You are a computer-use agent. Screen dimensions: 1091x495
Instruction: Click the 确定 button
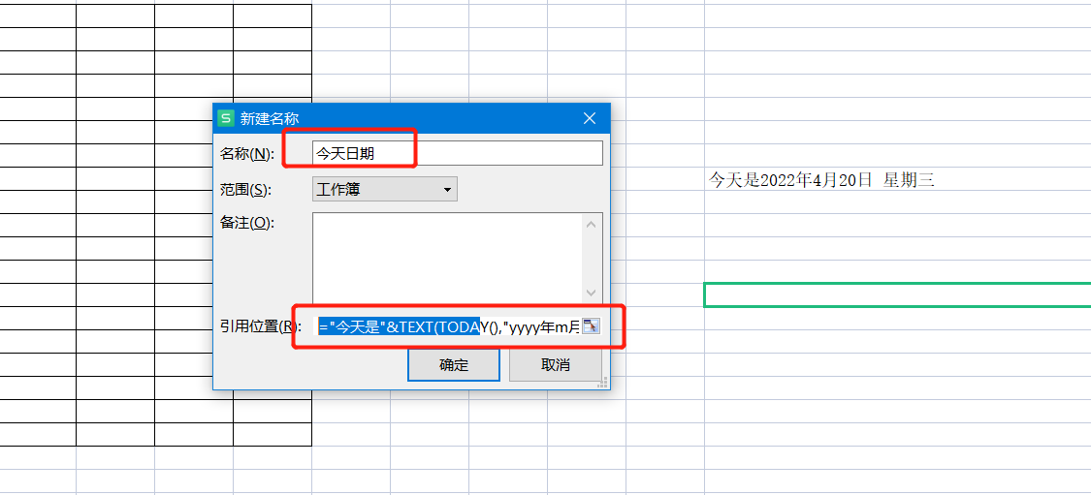(x=454, y=365)
